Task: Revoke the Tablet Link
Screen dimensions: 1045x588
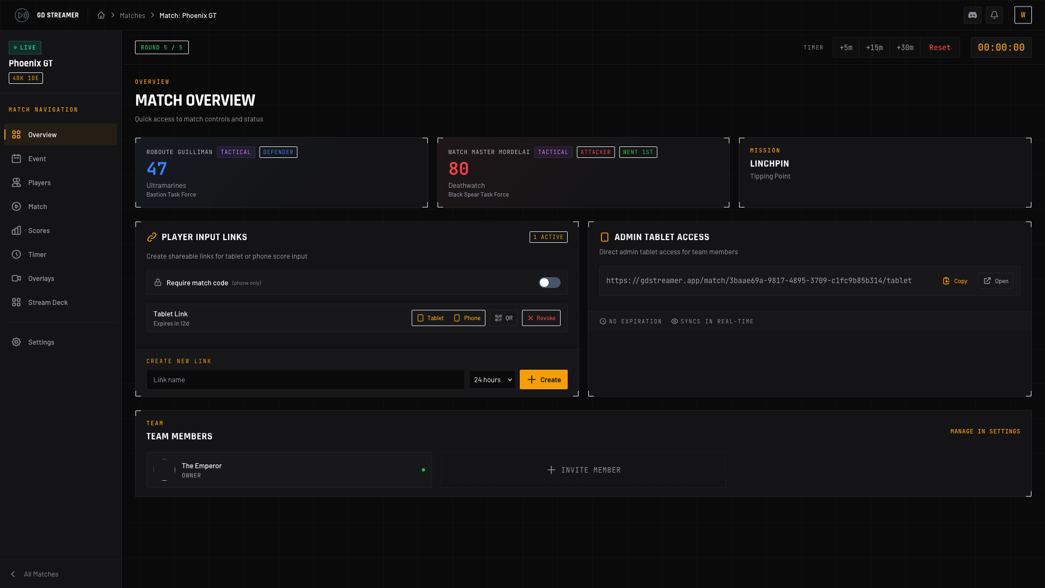Action: point(541,317)
